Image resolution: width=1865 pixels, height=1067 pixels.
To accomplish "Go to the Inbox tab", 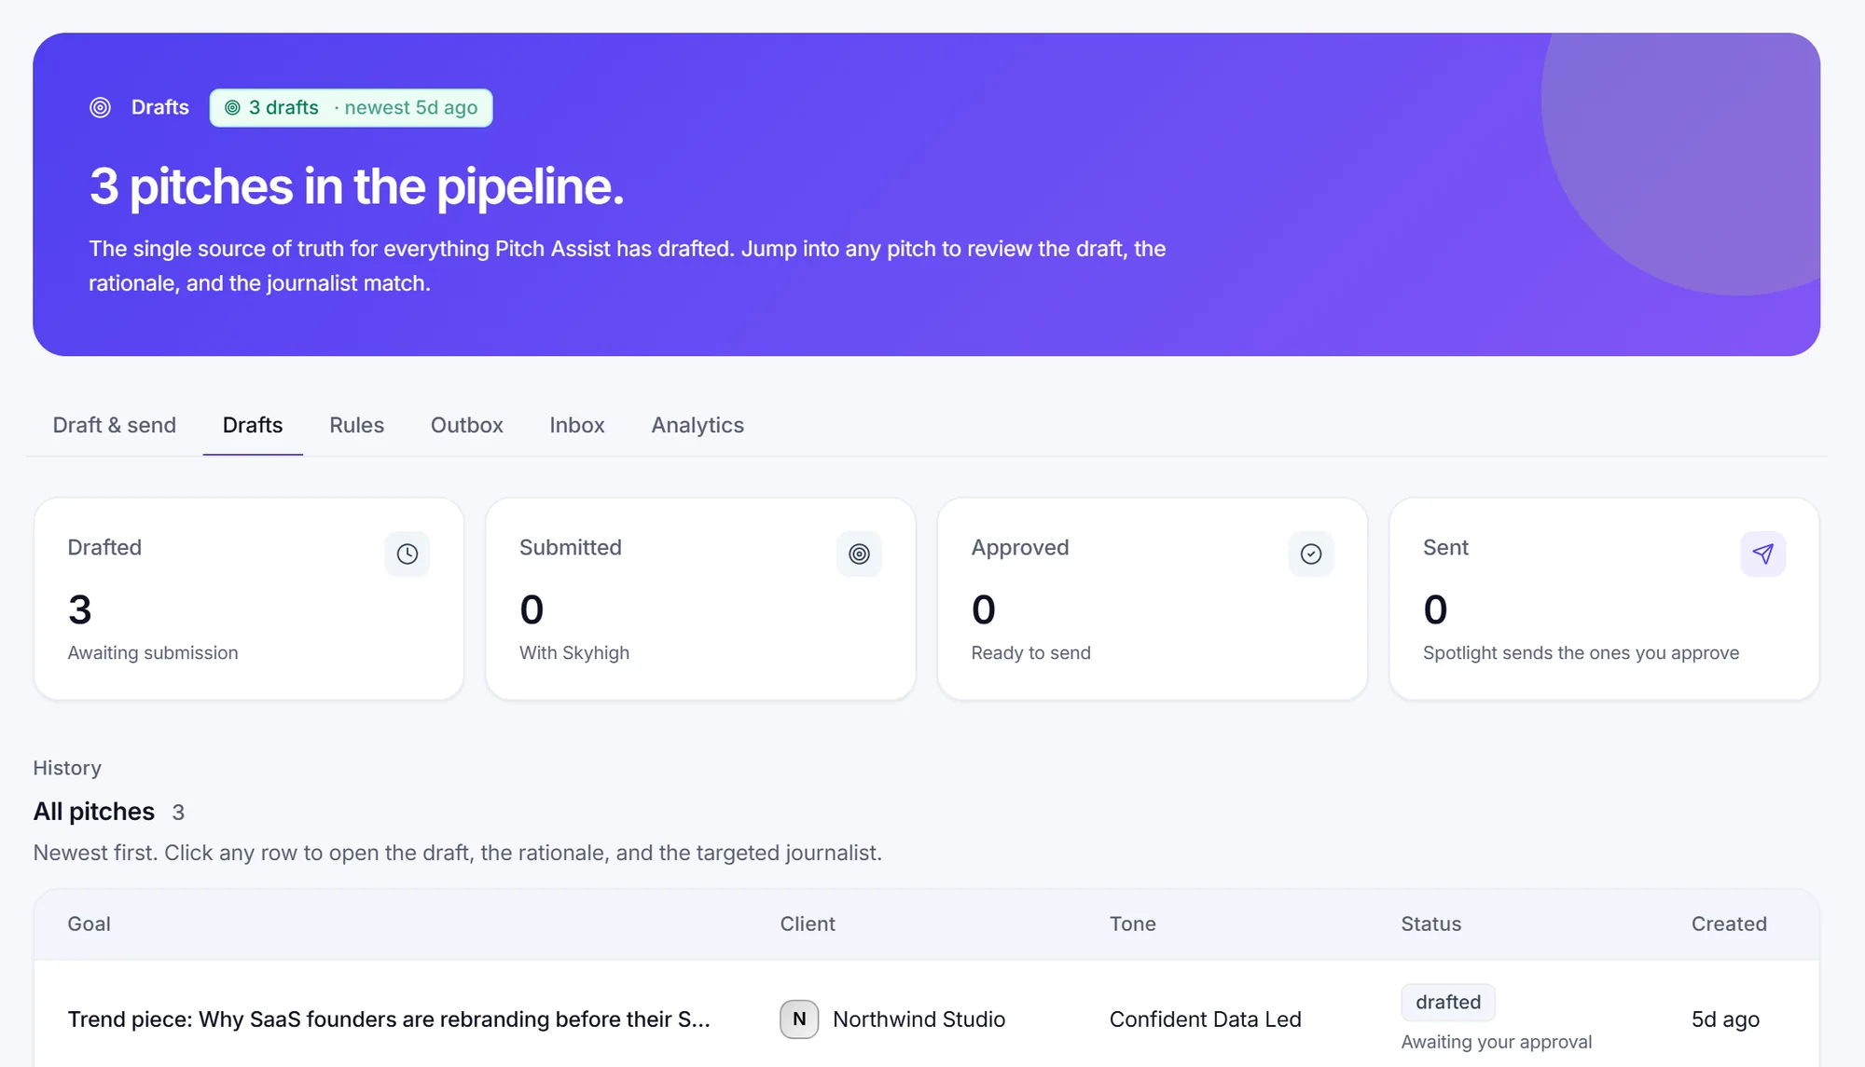I will (577, 425).
